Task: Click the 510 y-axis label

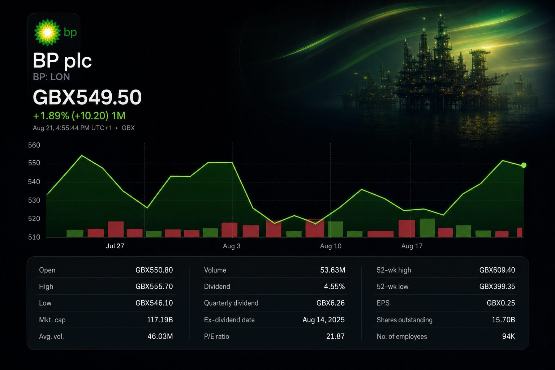Action: pos(34,237)
